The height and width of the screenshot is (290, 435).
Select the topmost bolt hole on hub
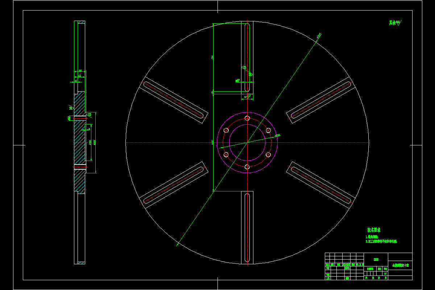247,118
